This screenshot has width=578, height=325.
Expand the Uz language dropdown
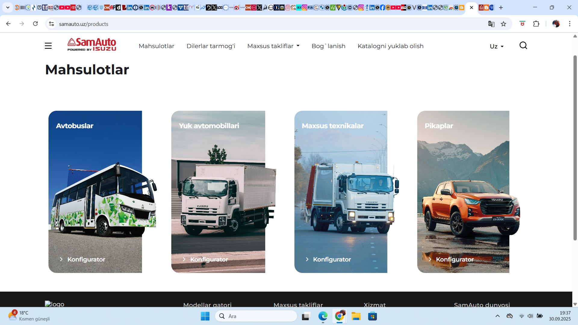point(496,46)
